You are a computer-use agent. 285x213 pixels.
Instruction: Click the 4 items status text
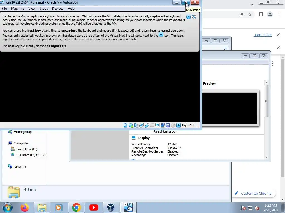30,189
